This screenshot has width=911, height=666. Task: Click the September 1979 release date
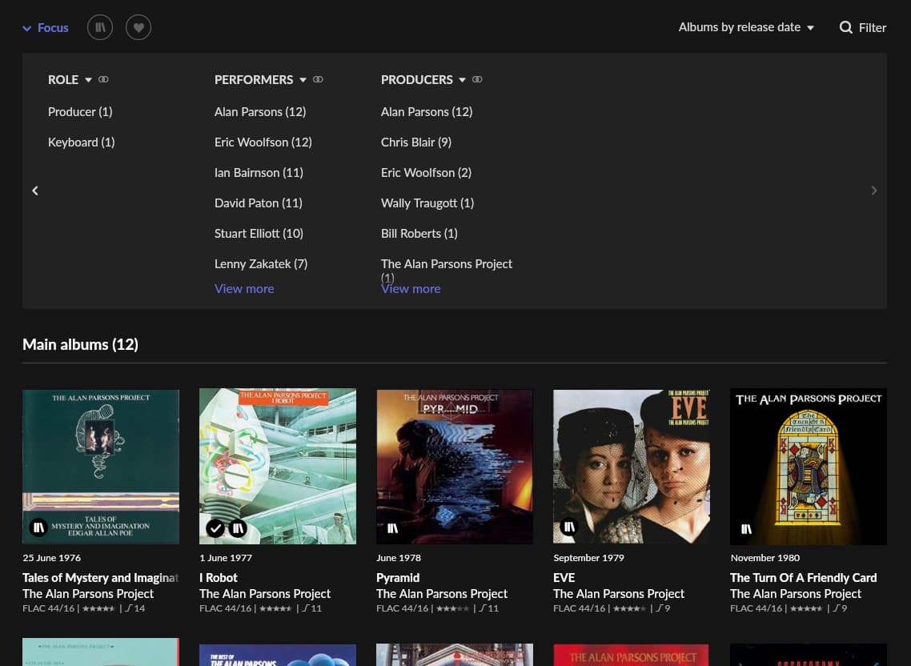(588, 558)
